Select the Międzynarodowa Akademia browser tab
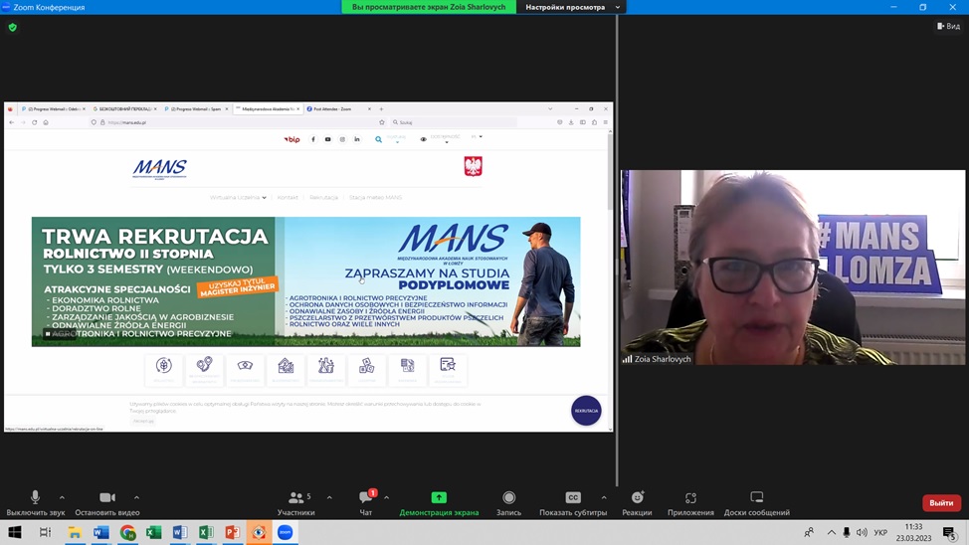This screenshot has width=969, height=545. click(x=268, y=108)
